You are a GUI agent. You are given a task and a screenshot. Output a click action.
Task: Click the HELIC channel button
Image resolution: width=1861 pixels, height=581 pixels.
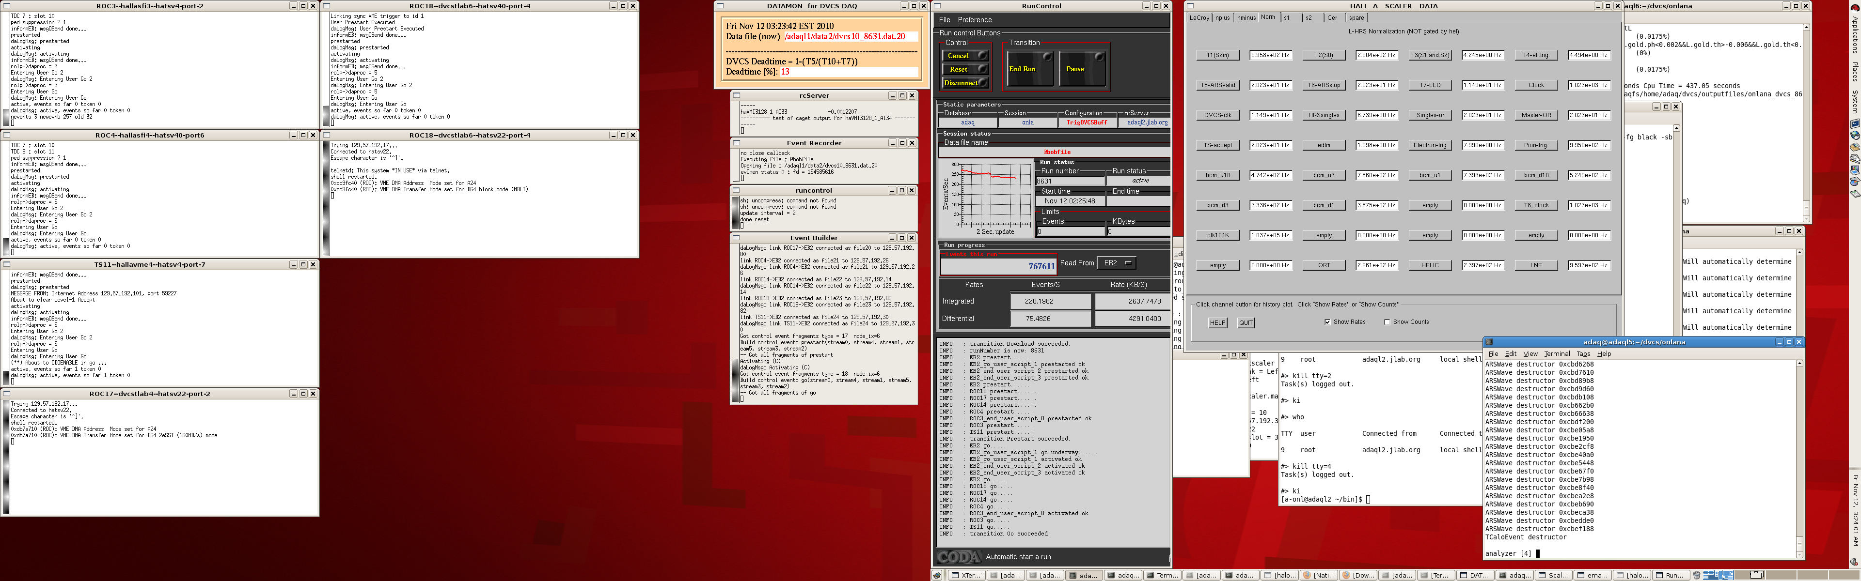(1430, 265)
